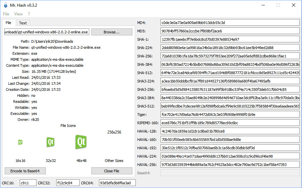Click the SHA-256 hash field
The height and width of the screenshot is (188, 302).
point(230,56)
